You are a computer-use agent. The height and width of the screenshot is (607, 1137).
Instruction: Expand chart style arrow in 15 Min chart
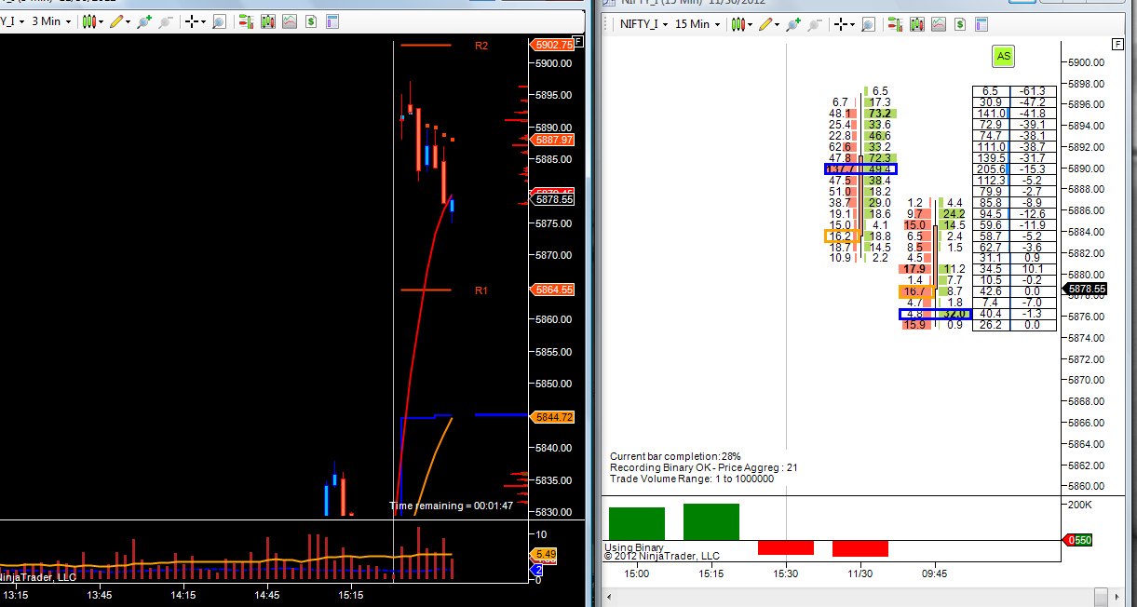(751, 24)
